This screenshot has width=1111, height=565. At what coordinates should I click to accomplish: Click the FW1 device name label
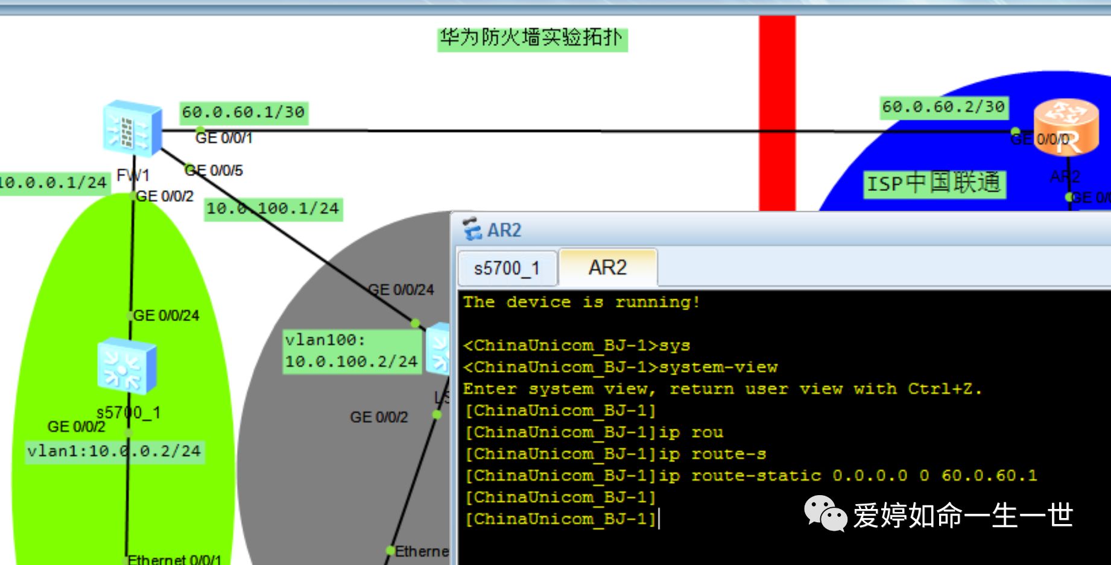133,175
